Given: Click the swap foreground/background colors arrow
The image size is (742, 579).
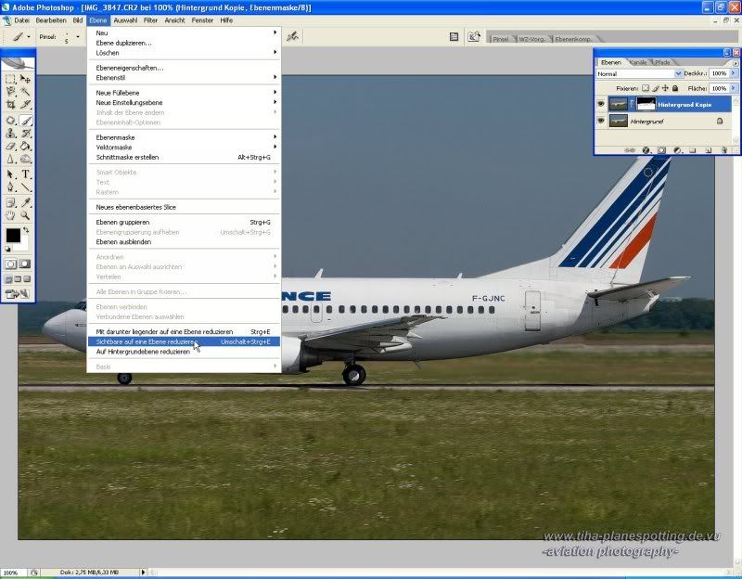Looking at the screenshot, I should (x=26, y=230).
